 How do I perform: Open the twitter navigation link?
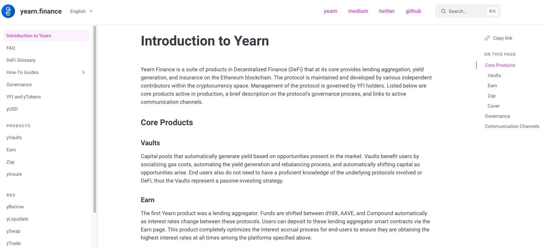386,11
